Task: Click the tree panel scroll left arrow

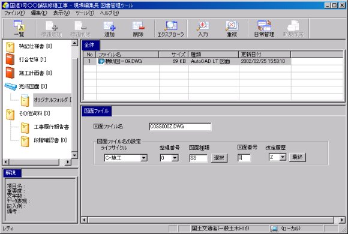Action: coord(6,162)
